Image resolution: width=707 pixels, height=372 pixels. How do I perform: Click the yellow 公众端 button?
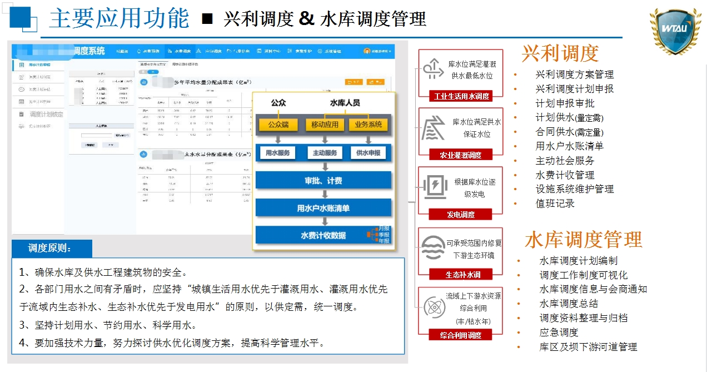278,125
